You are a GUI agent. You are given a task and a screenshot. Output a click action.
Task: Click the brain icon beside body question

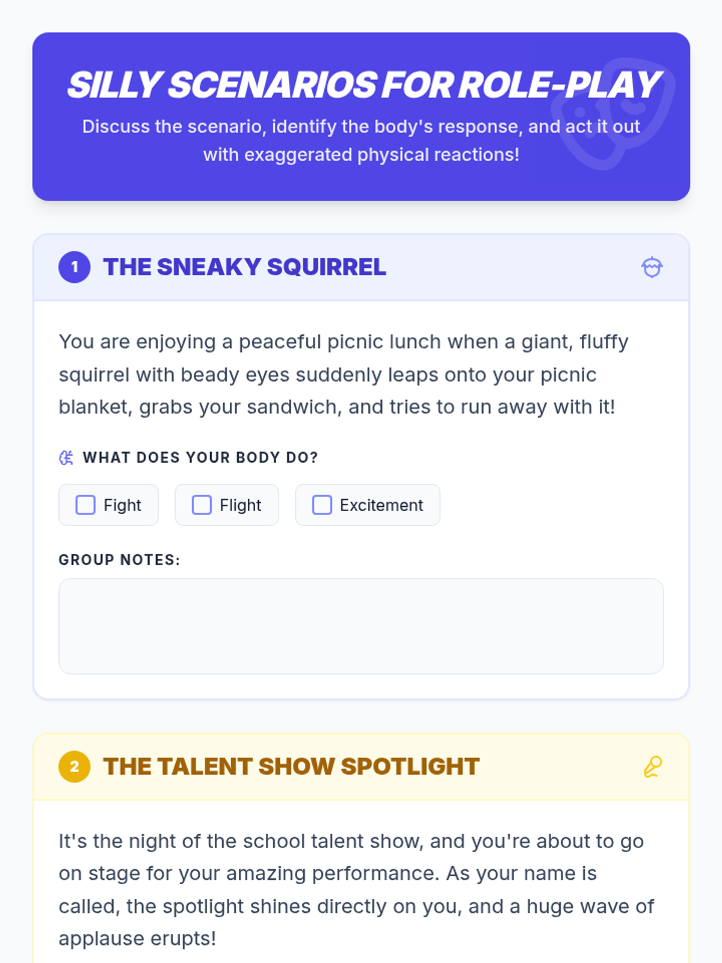(x=66, y=458)
